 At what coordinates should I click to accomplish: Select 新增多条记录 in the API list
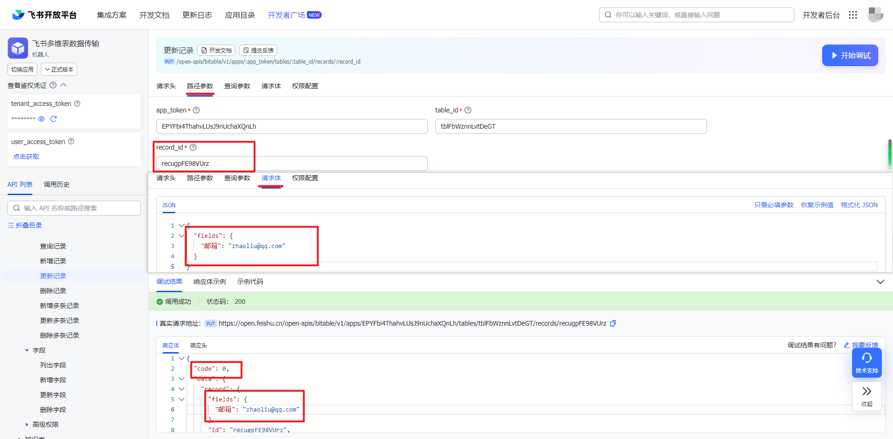60,306
